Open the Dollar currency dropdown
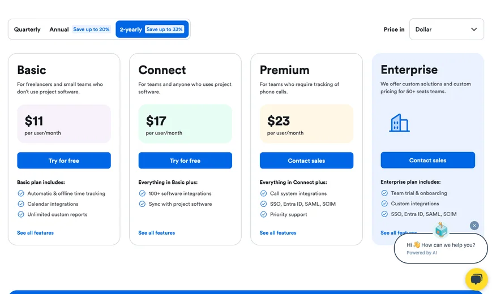This screenshot has width=492, height=294. [446, 29]
